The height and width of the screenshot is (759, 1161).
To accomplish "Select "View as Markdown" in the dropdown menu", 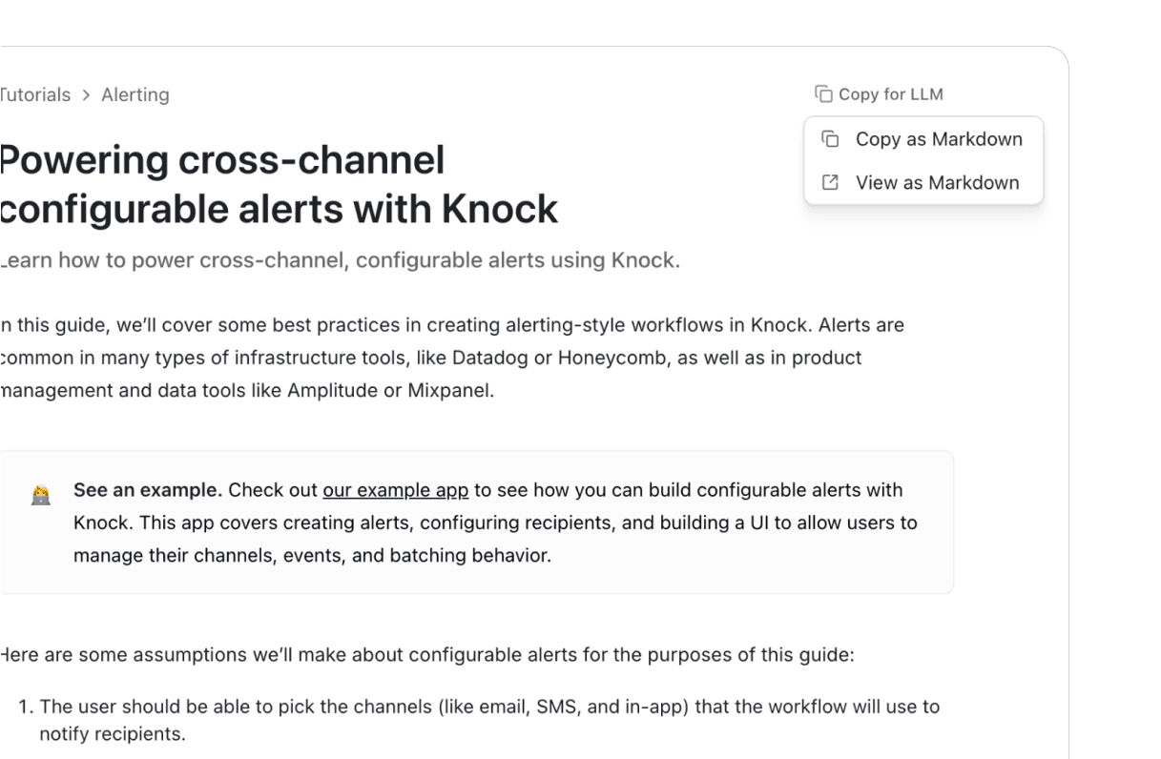I will (937, 182).
